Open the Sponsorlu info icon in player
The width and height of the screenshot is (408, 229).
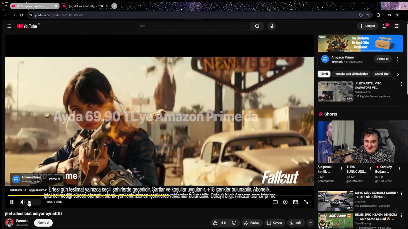pyautogui.click(x=25, y=190)
